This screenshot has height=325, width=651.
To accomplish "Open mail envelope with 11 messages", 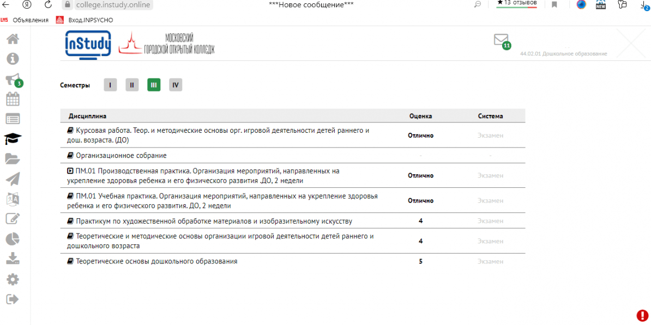I will [501, 40].
